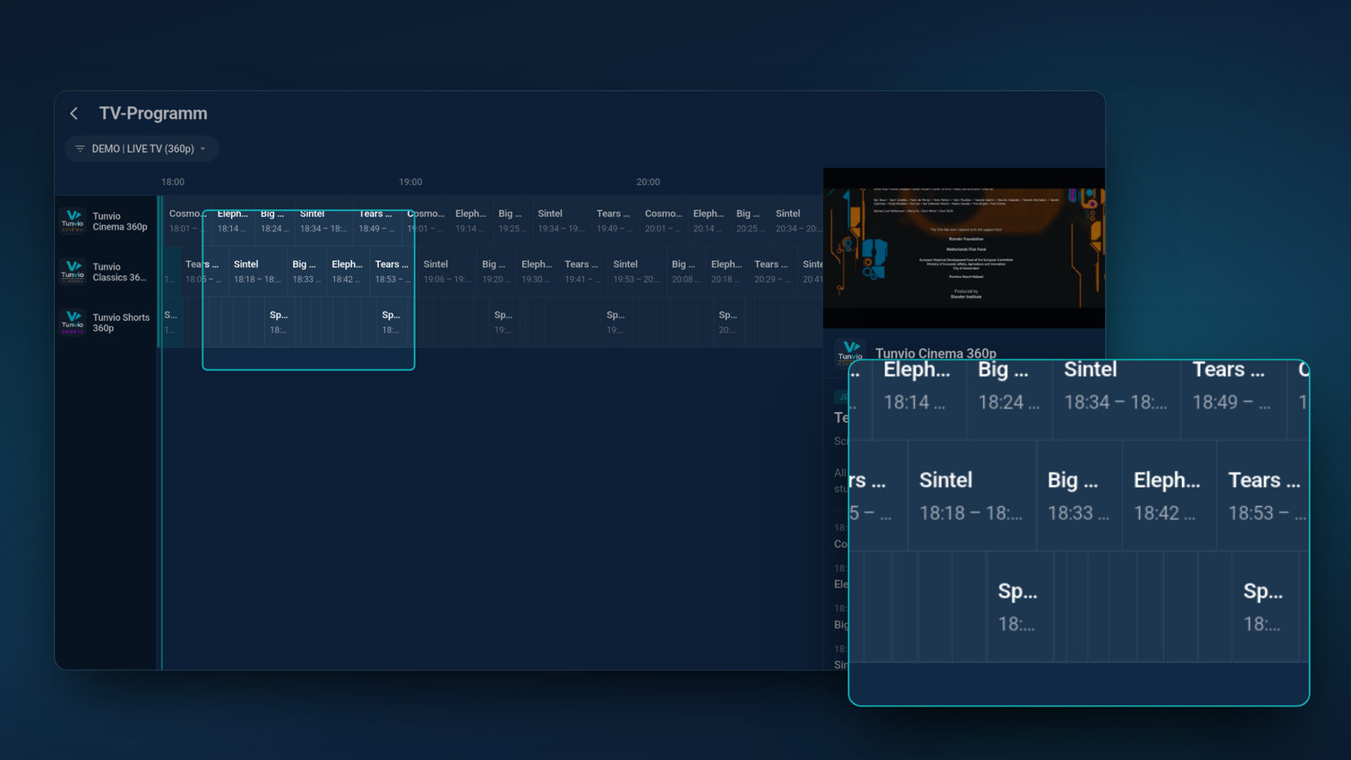
Task: Click the 20:00 time marker
Action: click(648, 182)
